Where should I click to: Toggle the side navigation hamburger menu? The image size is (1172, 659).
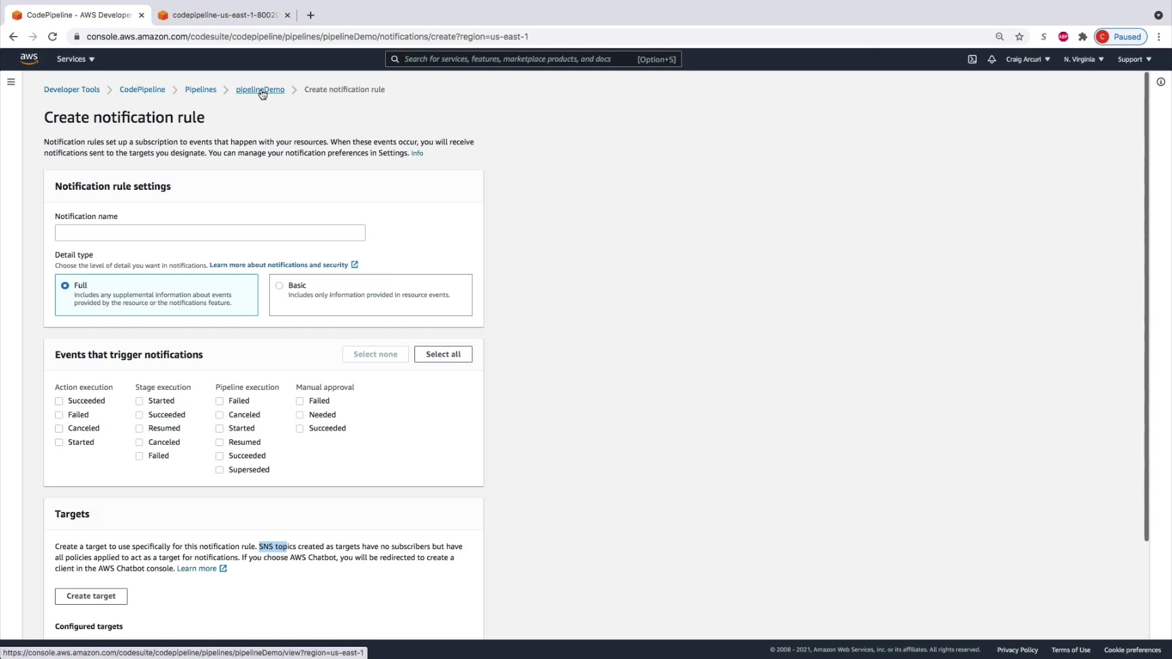click(x=11, y=82)
